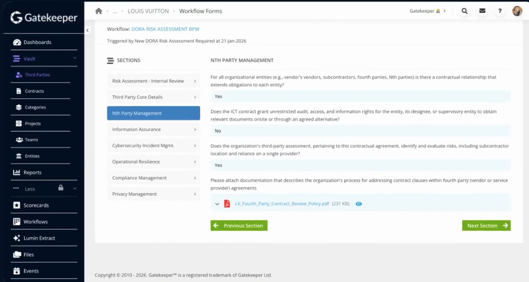Image resolution: width=529 pixels, height=282 pixels.
Task: Select Nth Party Management section
Action: tap(154, 113)
